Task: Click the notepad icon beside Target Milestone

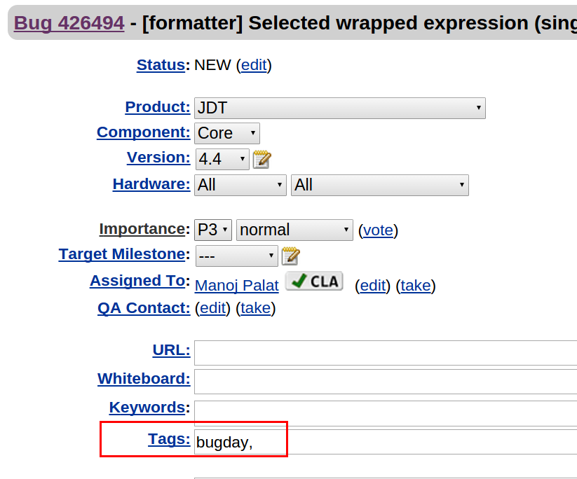Action: click(290, 256)
